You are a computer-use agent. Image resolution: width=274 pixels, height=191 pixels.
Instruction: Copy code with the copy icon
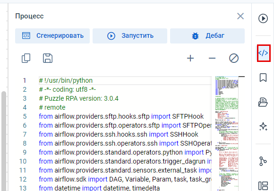26,58
